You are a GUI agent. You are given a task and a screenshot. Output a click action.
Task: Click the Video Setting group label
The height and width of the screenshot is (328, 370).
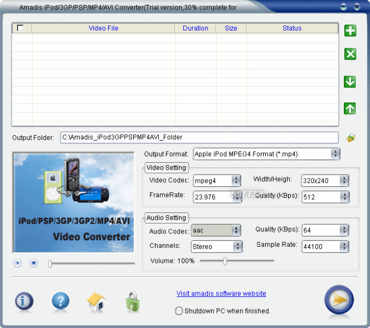pos(167,168)
